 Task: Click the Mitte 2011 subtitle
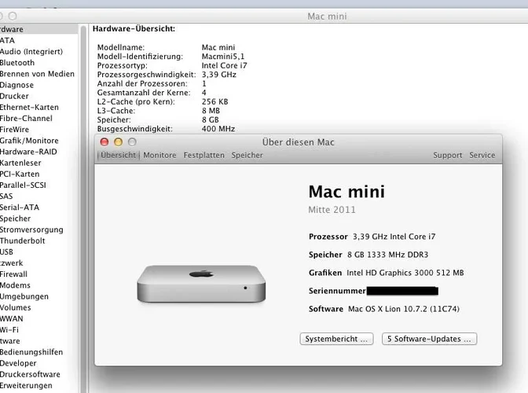[x=332, y=209]
